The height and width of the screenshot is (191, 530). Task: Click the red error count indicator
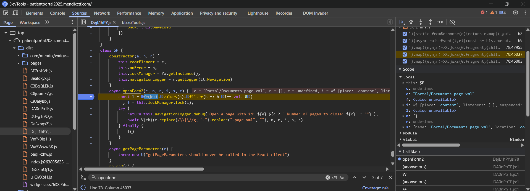[484, 13]
